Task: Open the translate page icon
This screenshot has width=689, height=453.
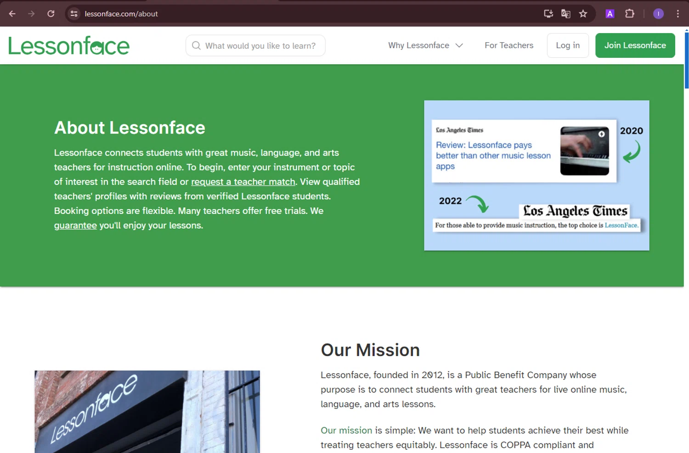Action: click(x=566, y=14)
